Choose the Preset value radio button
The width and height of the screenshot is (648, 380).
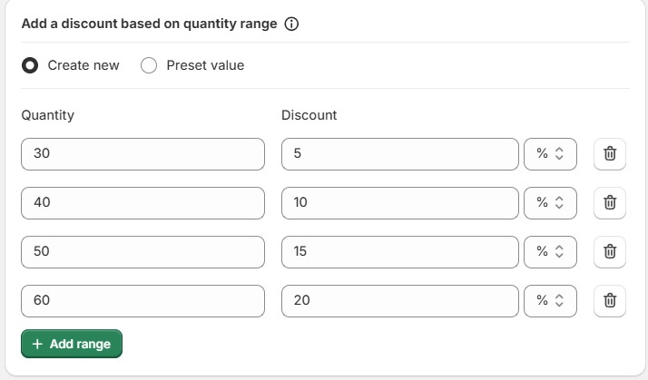pos(149,65)
